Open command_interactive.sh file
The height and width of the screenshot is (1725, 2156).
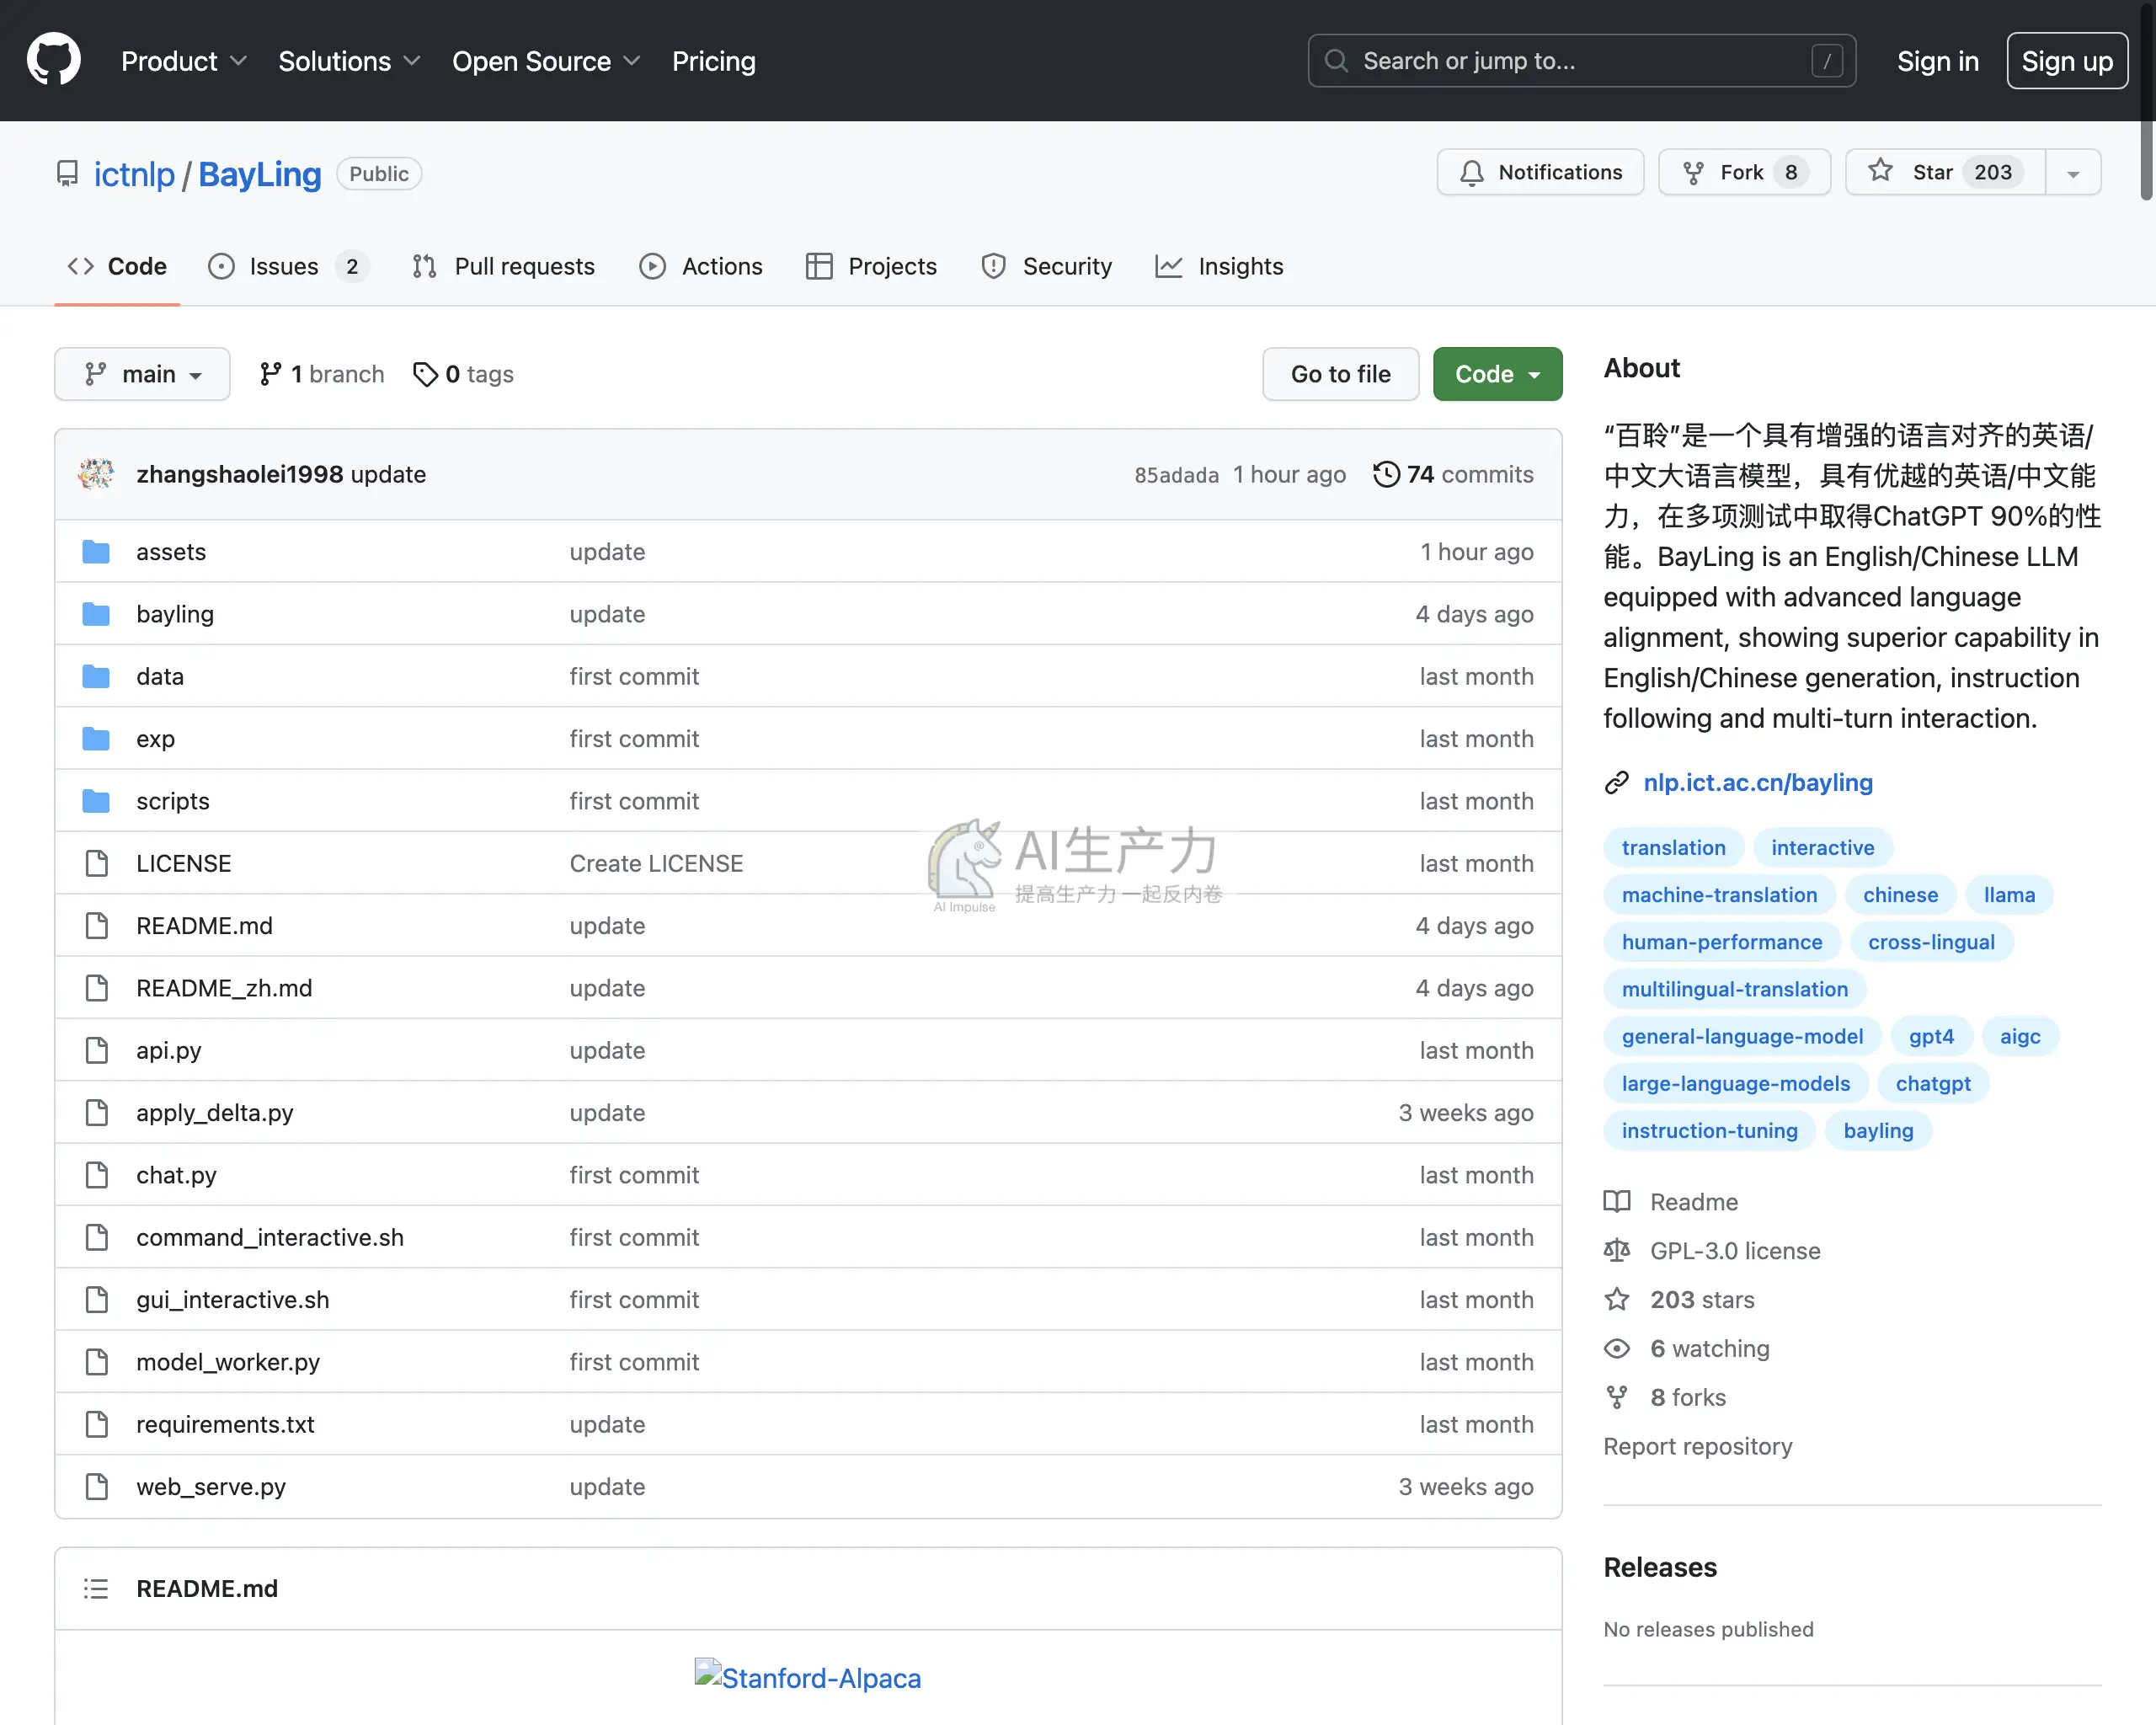[x=270, y=1237]
